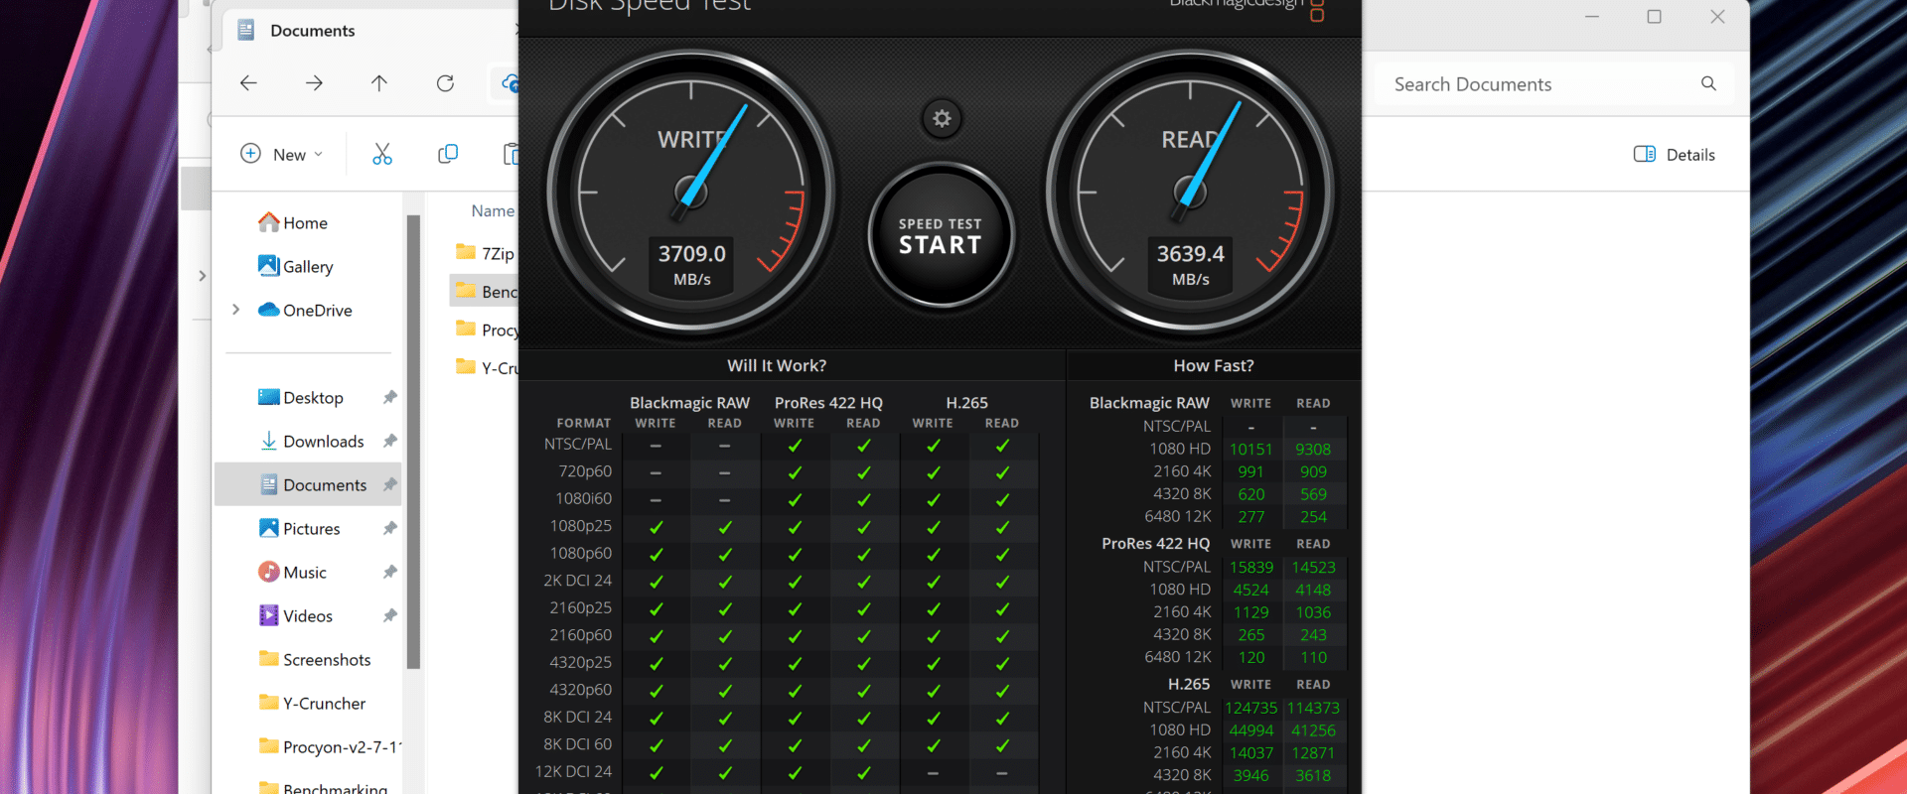The height and width of the screenshot is (794, 1907).
Task: Click the Blackmagic RAW column header in Will It Work
Action: tap(689, 403)
